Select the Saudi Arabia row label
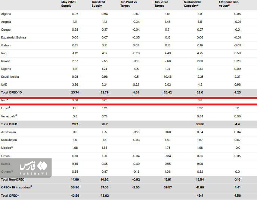The image size is (257, 200). (x=10, y=77)
